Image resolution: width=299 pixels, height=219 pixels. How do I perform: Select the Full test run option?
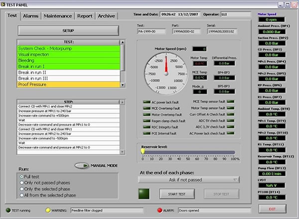pyautogui.click(x=21, y=177)
